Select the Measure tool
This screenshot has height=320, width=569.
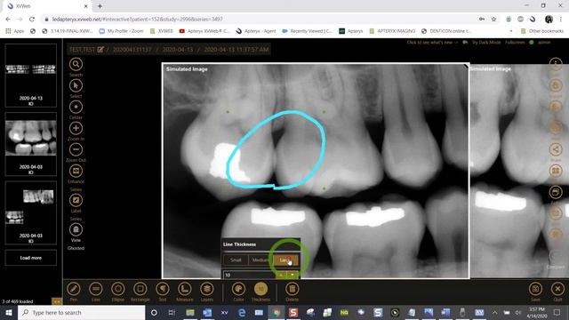(184, 289)
